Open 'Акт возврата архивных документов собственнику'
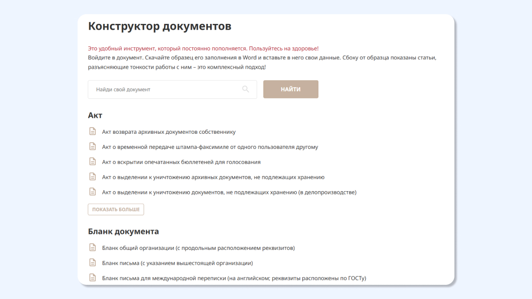Image resolution: width=532 pixels, height=299 pixels. (x=169, y=132)
